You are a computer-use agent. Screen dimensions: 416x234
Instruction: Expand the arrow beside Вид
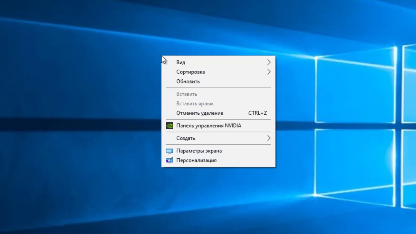click(269, 62)
